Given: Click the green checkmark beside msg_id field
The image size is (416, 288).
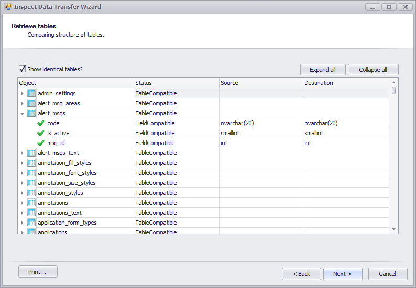Looking at the screenshot, I should 41,143.
